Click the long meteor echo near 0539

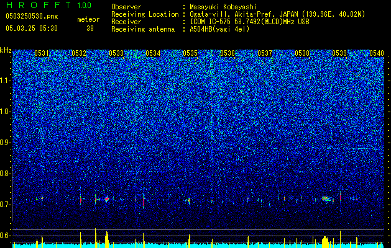[x=326, y=199]
